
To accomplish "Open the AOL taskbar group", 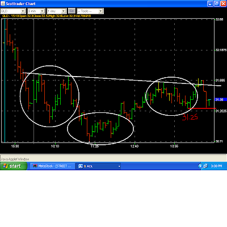I will 99,166.
